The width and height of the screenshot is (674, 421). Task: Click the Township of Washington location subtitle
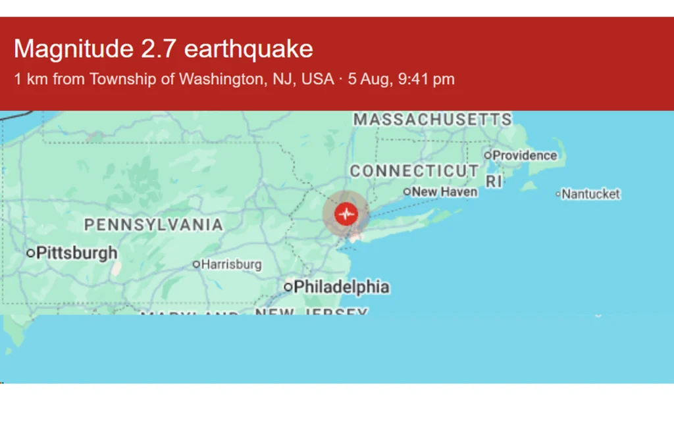tap(234, 79)
